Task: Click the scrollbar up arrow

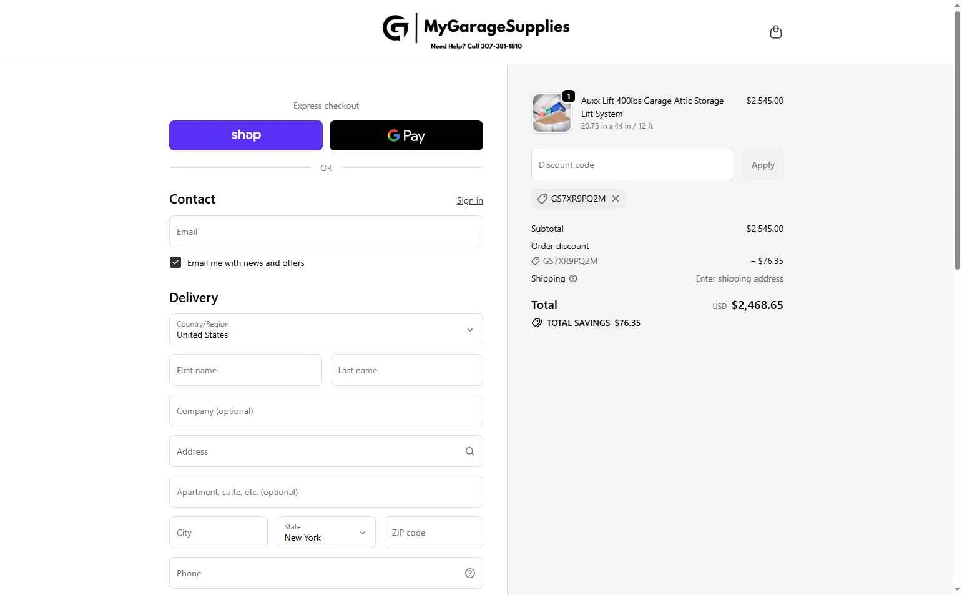Action: coord(957,5)
